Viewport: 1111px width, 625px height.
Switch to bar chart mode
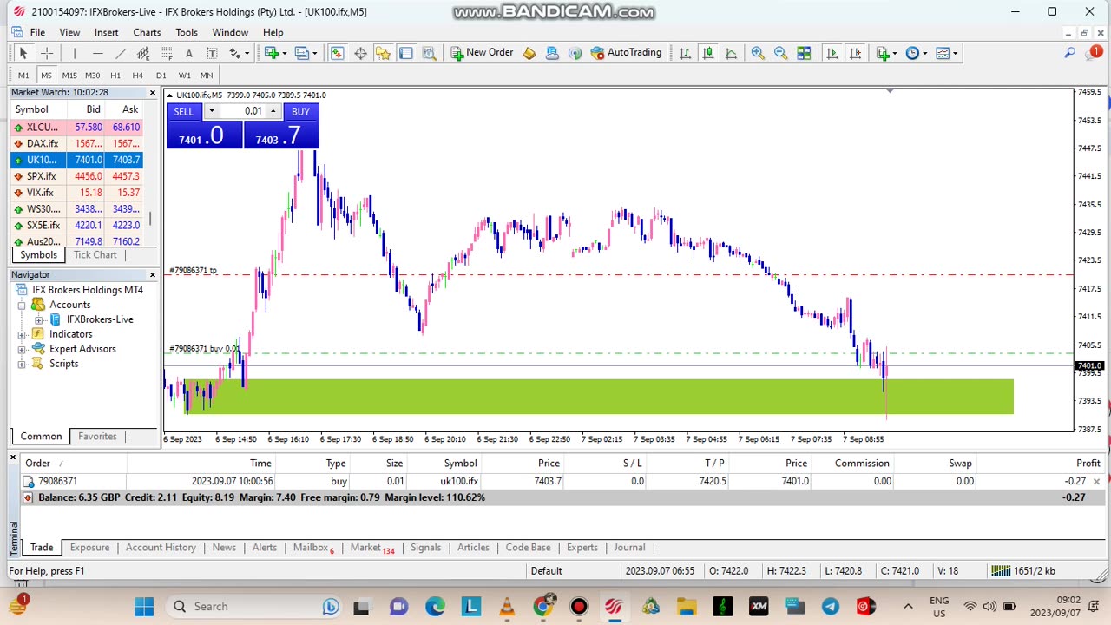click(686, 53)
